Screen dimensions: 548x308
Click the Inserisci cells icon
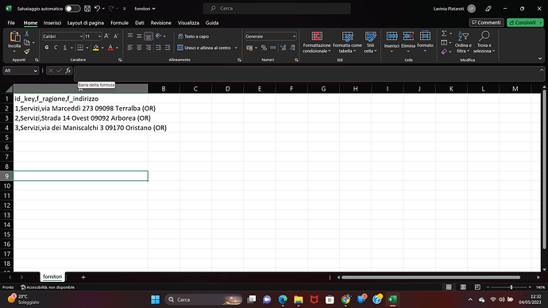pos(392,36)
